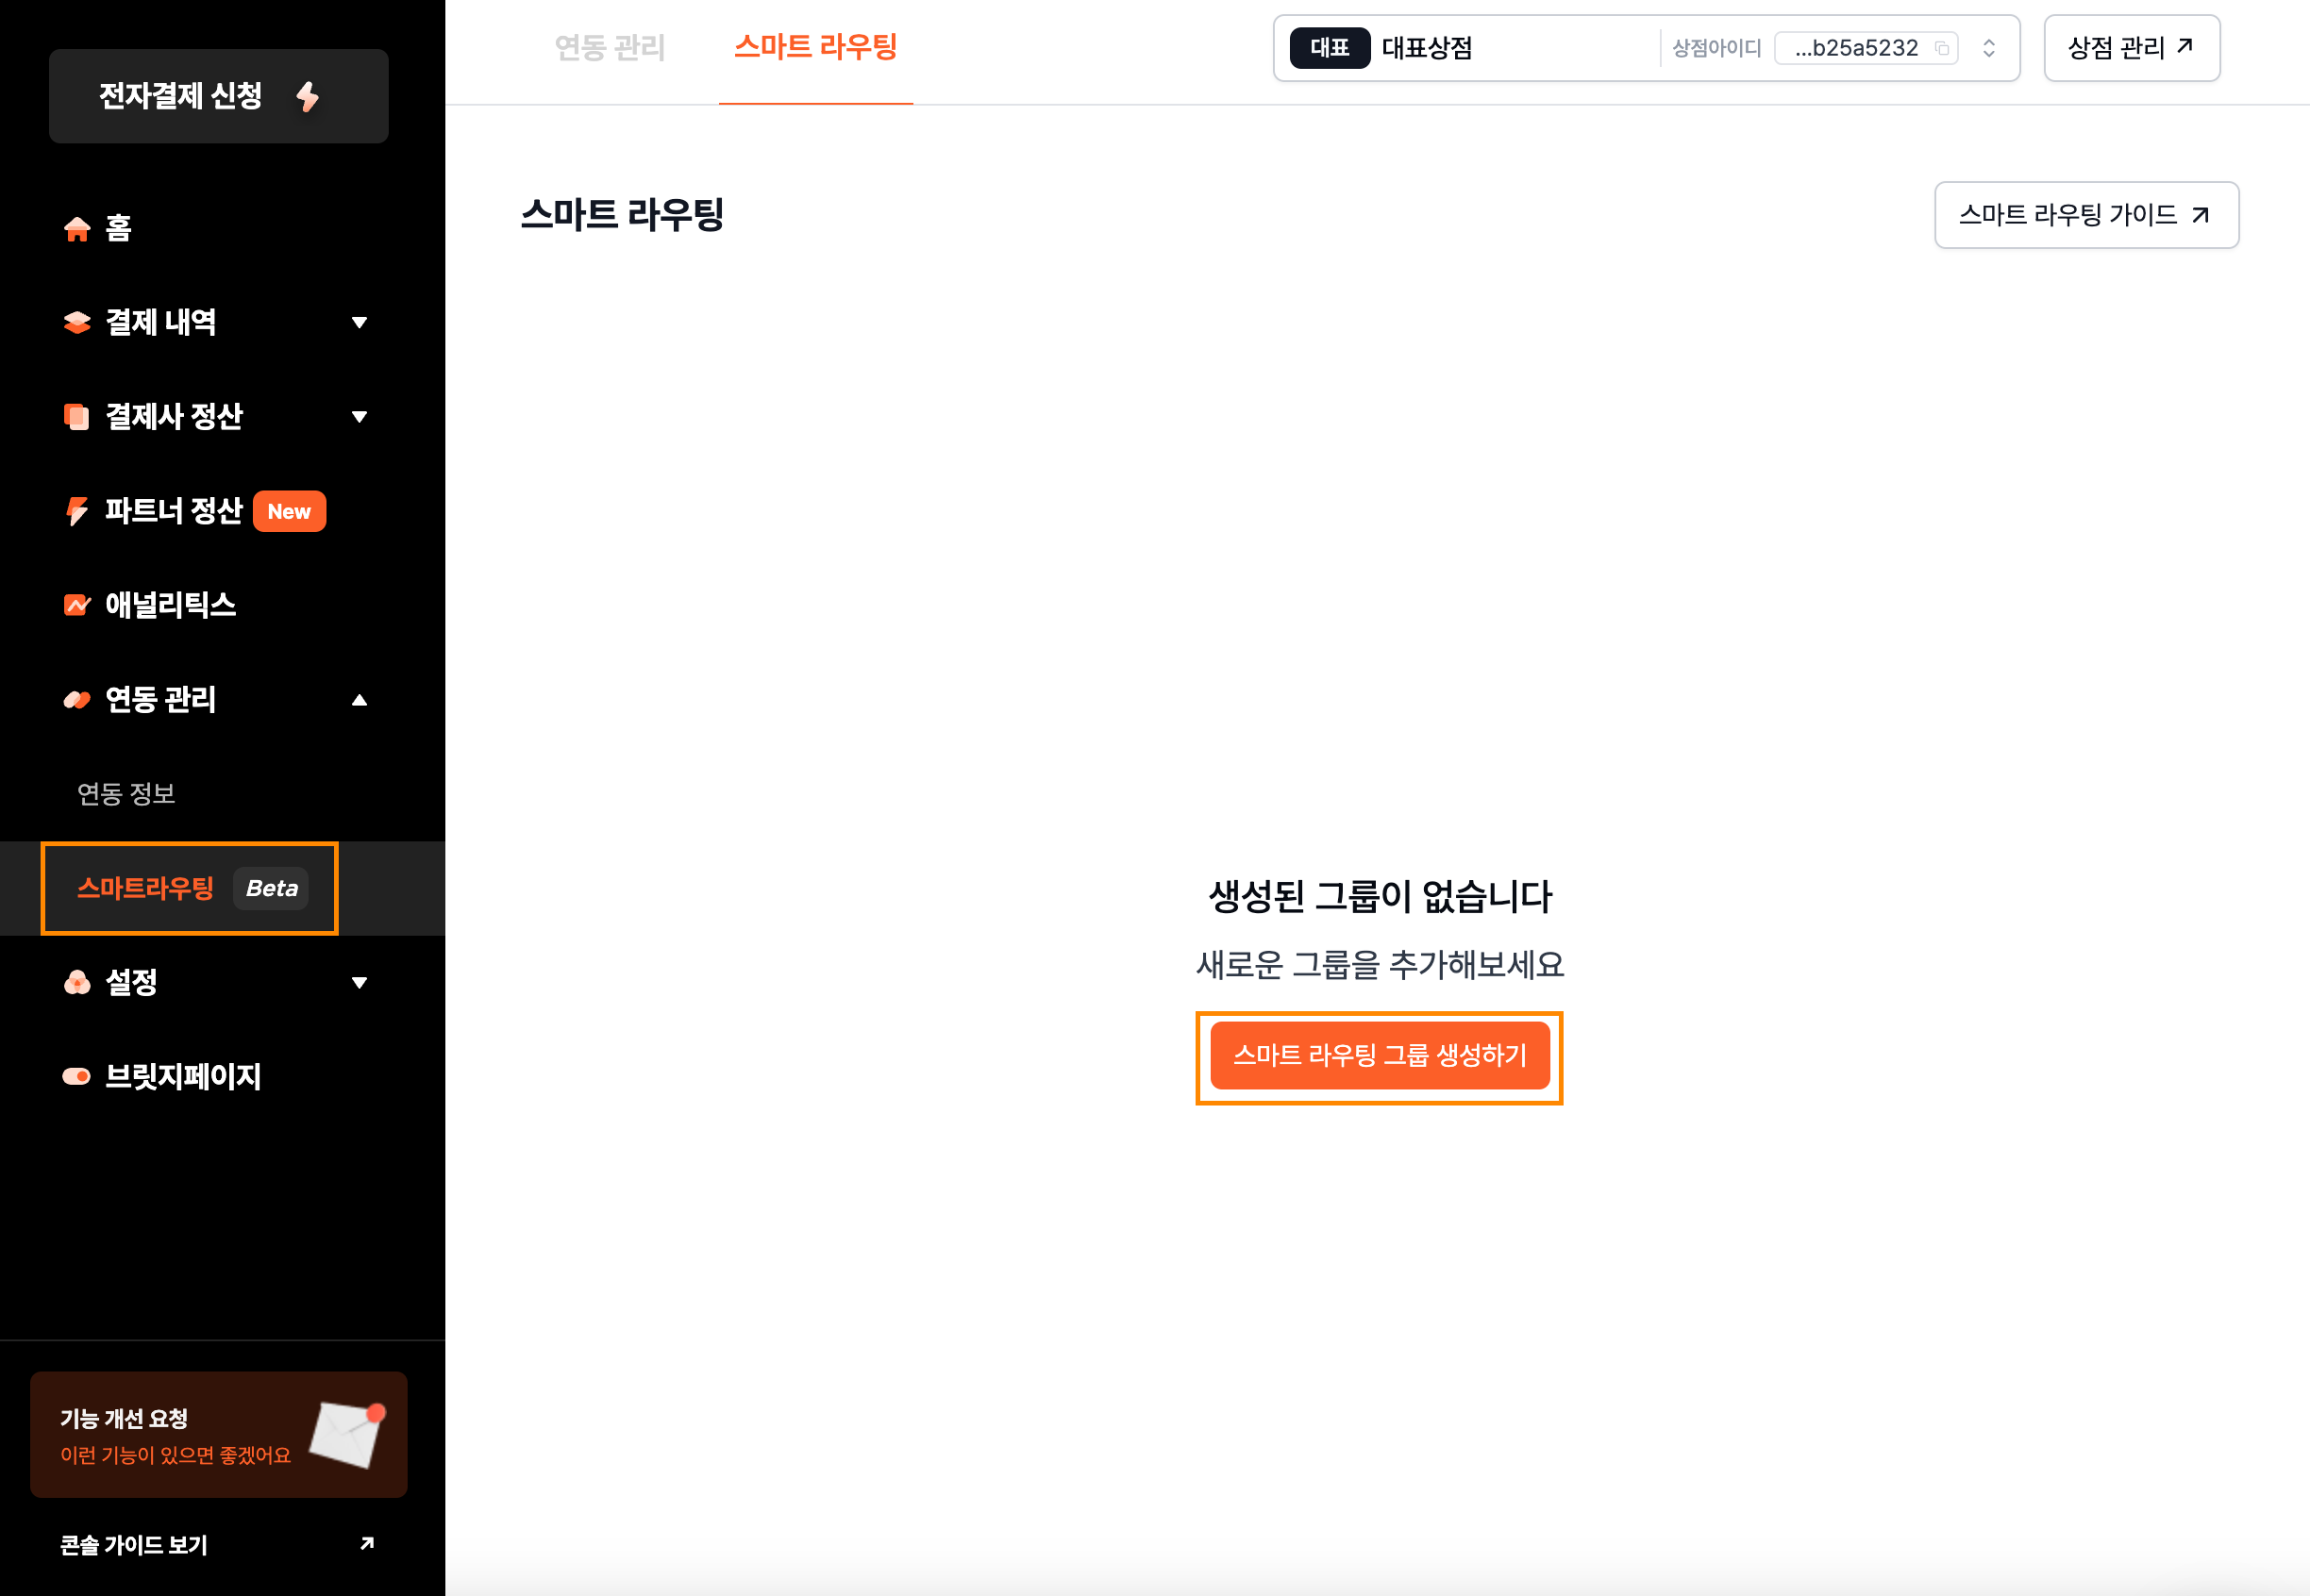Expand the 설정 submenu arrow
This screenshot has width=2310, height=1596.
point(360,983)
